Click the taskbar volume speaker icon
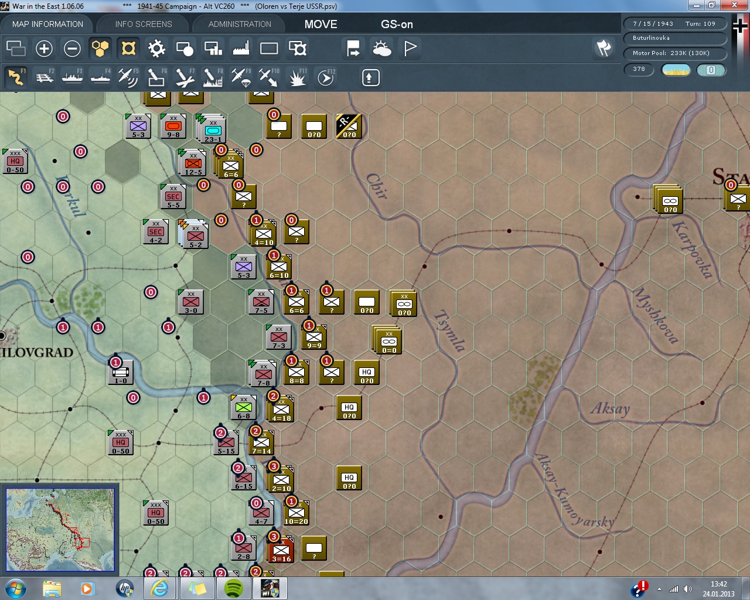The image size is (750, 600). (687, 589)
